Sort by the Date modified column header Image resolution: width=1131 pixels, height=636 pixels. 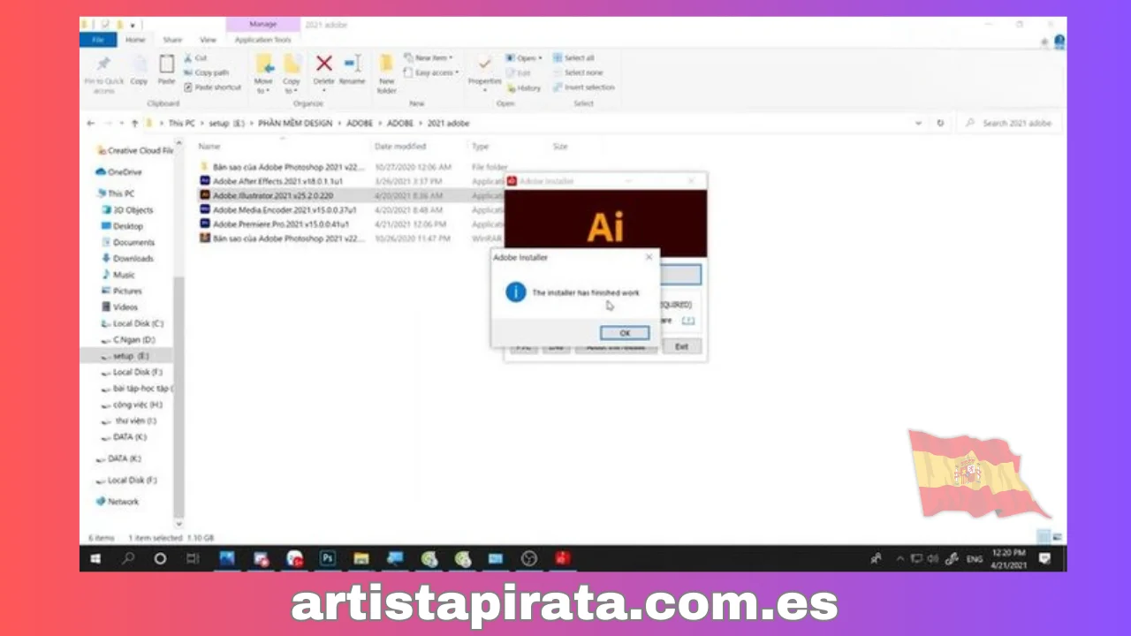[400, 147]
